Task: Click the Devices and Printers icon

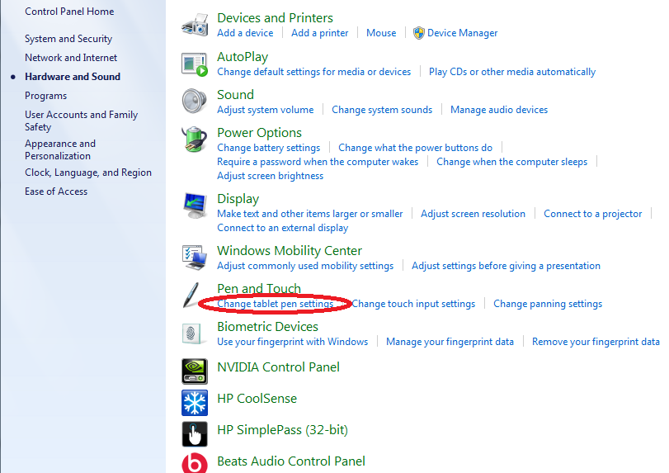Action: tap(195, 25)
